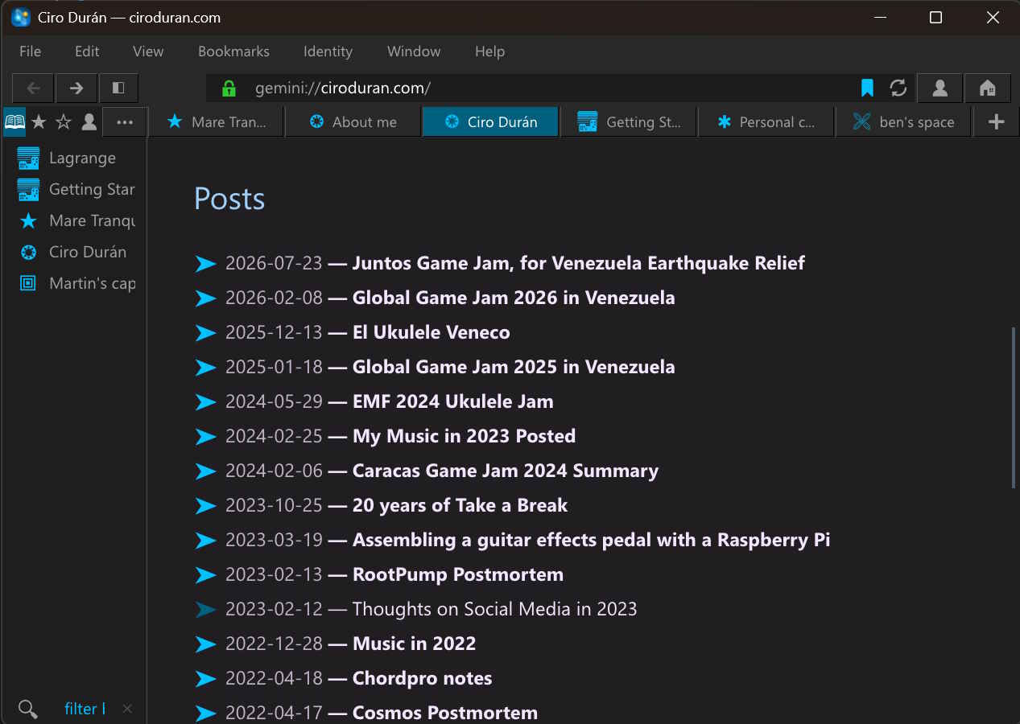Select the Ciro Durán tab

[x=490, y=122]
